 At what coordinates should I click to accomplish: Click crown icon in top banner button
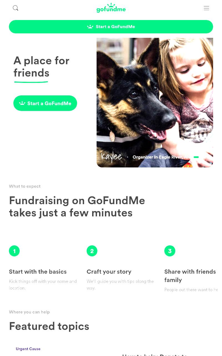[90, 27]
